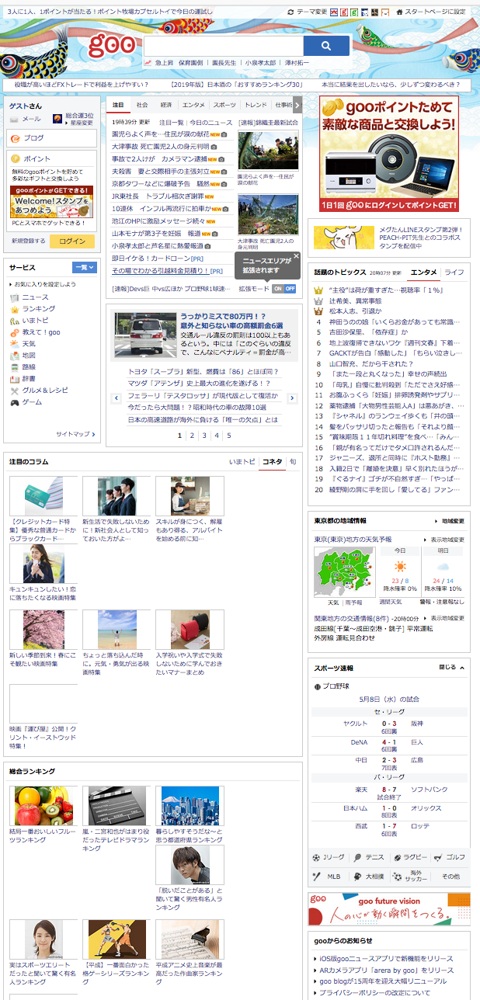Open the ランキング crown icon in services
480x1000 pixels.
pyautogui.click(x=15, y=308)
